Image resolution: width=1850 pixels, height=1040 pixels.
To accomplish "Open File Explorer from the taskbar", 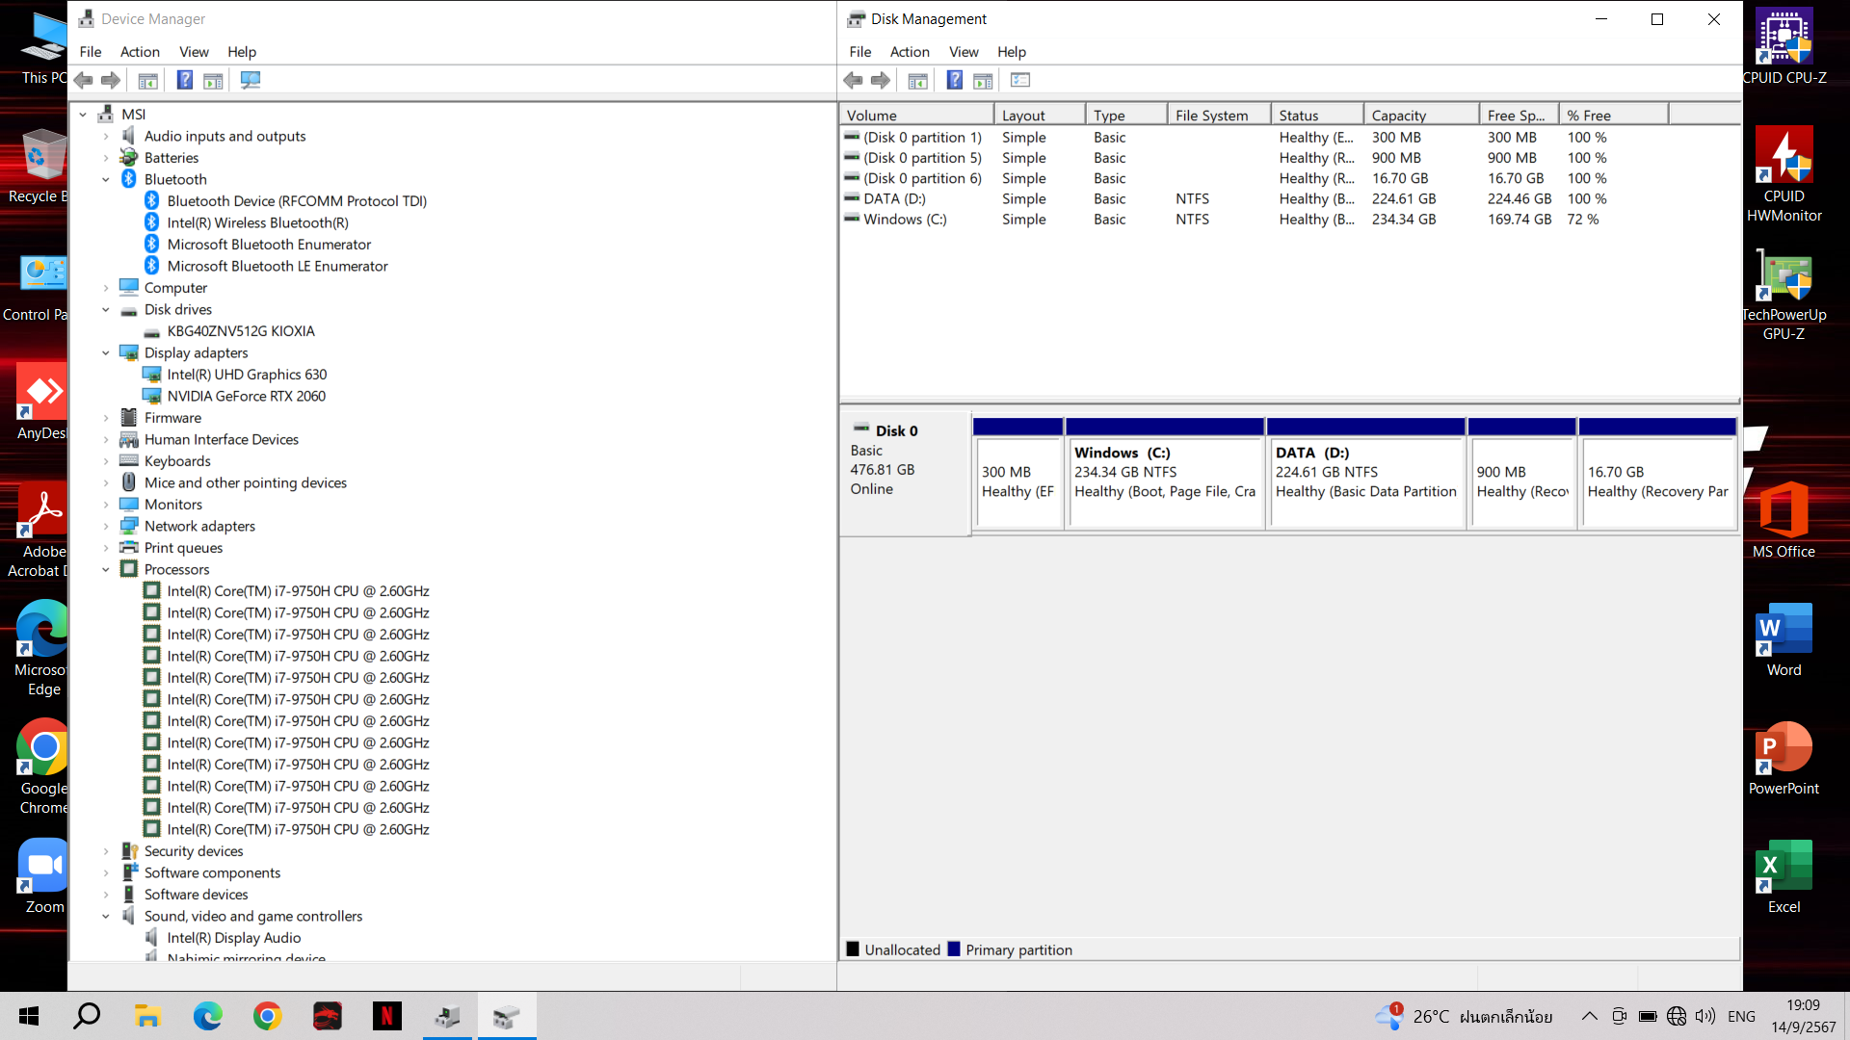I will [147, 1016].
